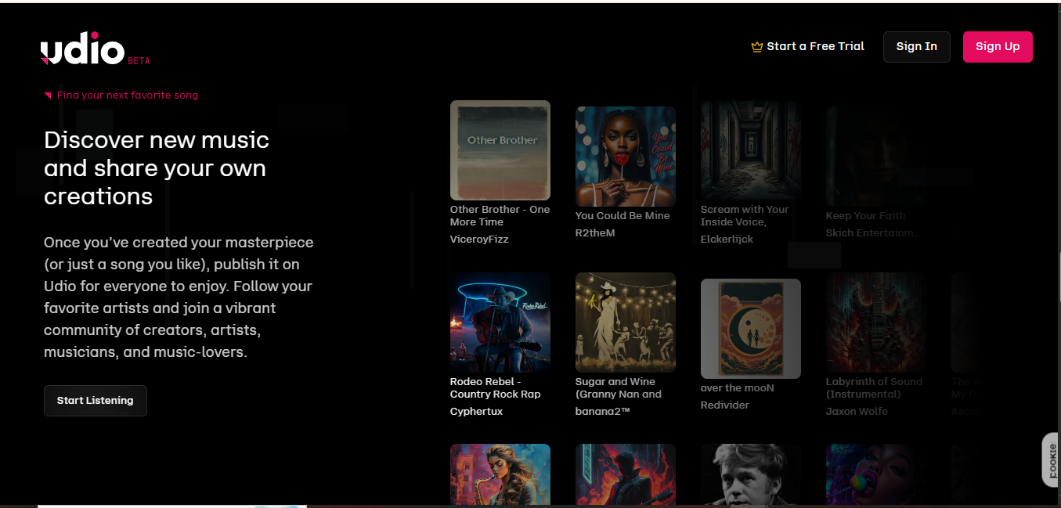
Task: Click the Keep Your Faith song title
Action: click(865, 216)
